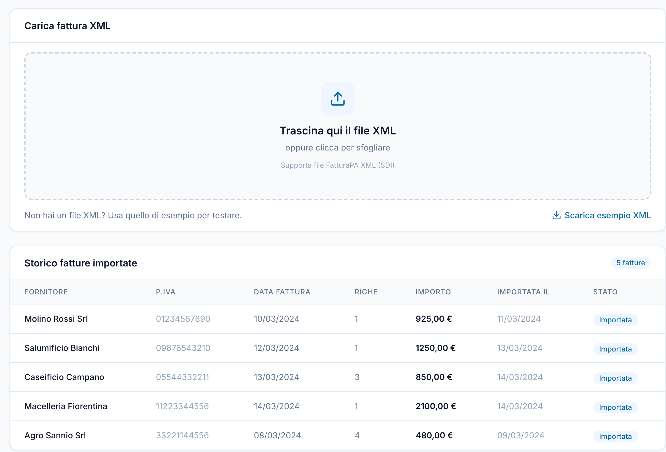Open the Agro Sannio Srl row

click(55, 435)
